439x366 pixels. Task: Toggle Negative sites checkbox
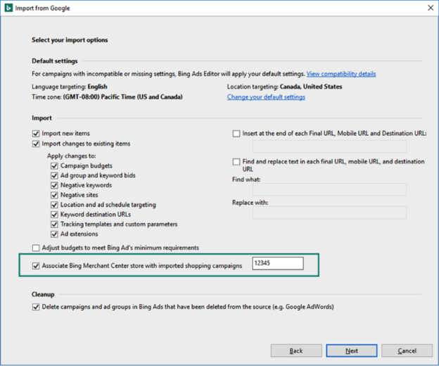click(x=54, y=195)
